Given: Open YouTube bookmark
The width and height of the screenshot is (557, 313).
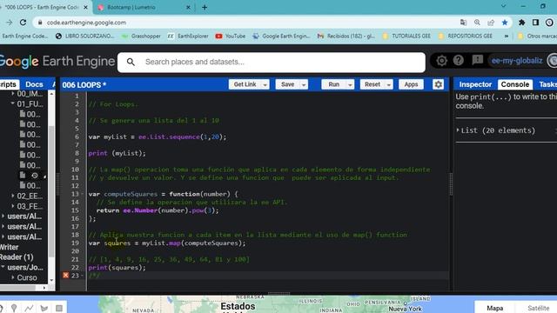Looking at the screenshot, I should [230, 37].
